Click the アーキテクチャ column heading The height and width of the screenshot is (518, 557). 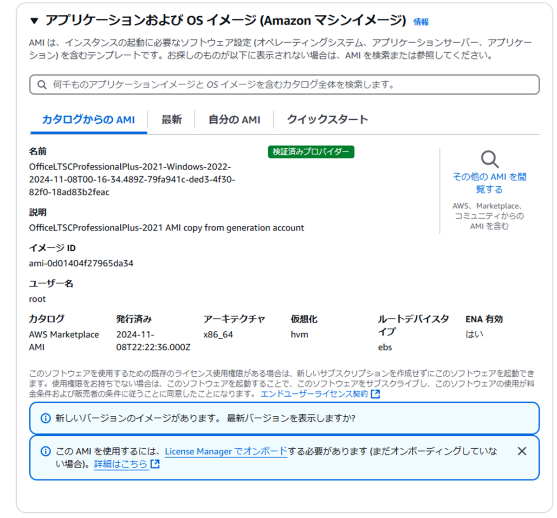tap(234, 319)
